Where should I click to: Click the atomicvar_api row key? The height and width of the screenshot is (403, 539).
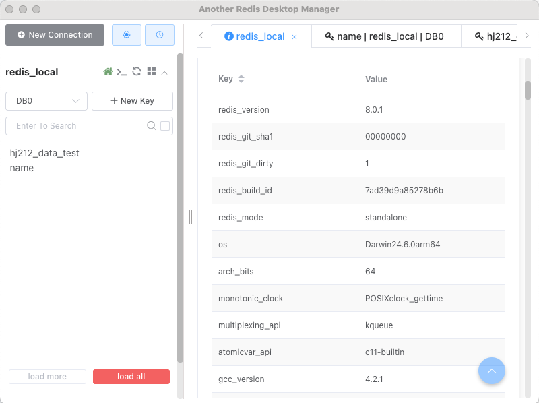pos(245,352)
